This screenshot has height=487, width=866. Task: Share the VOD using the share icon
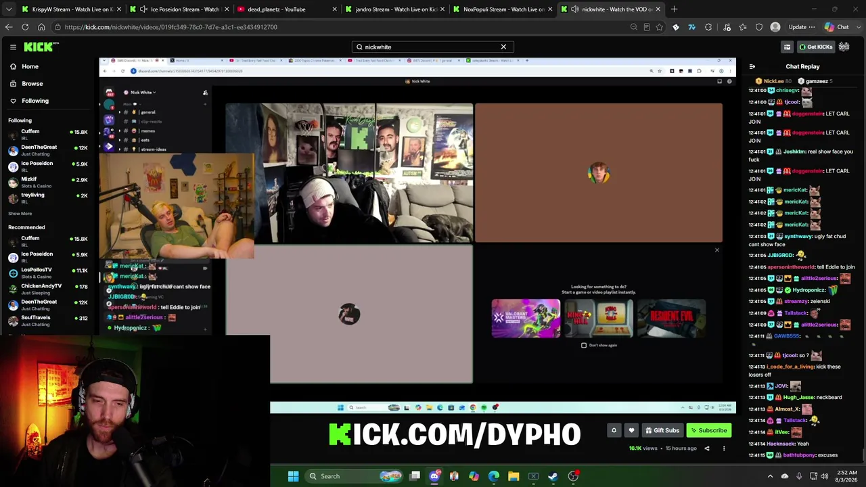coord(707,448)
